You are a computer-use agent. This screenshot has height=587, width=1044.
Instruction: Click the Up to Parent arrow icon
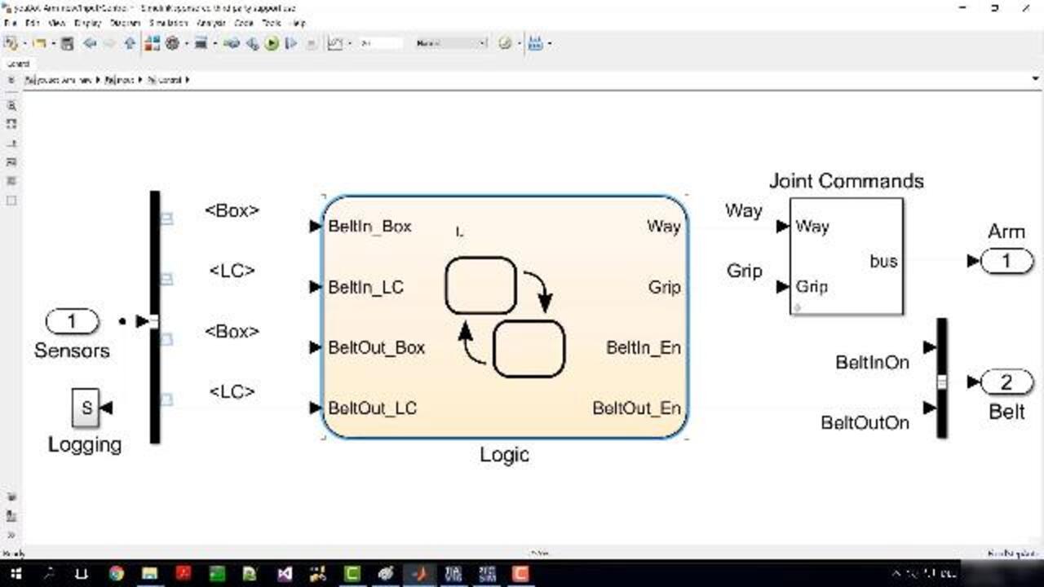pyautogui.click(x=130, y=43)
